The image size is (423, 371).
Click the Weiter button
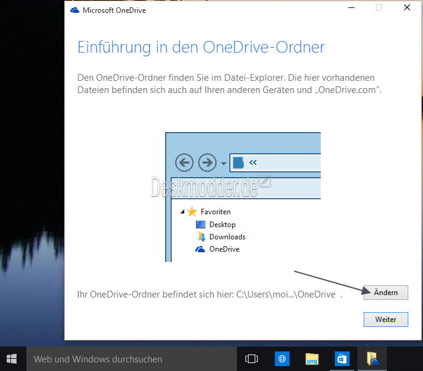(x=386, y=320)
